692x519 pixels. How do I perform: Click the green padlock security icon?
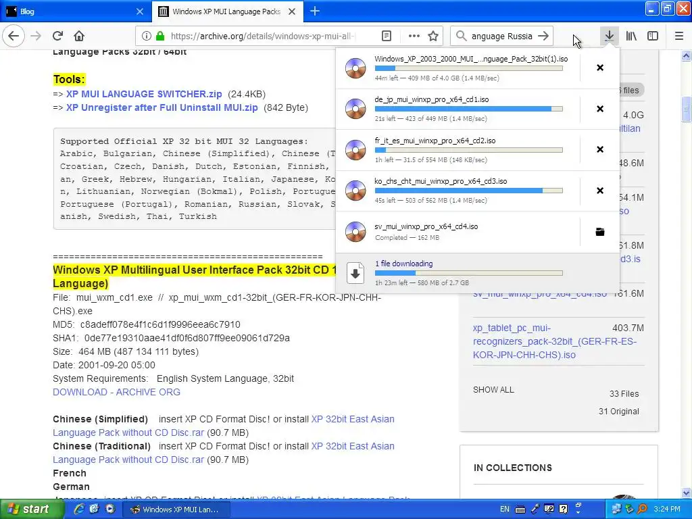point(160,36)
